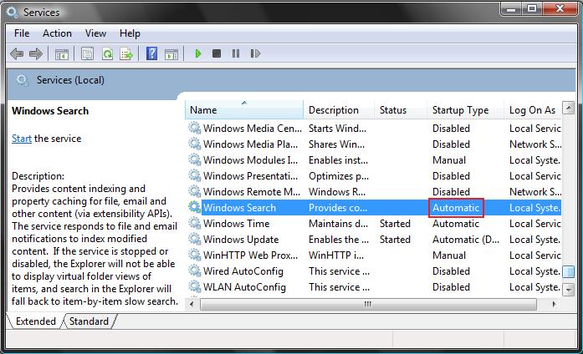Select the Windows Media Cen... service name

coord(252,128)
